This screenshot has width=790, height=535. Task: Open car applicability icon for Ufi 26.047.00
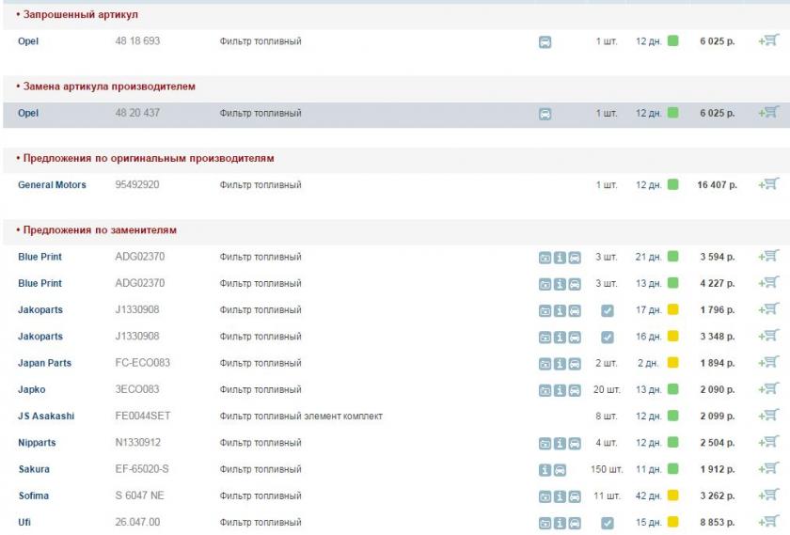pyautogui.click(x=575, y=524)
